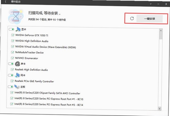Select the NVIDIA GeForce GTX 1050 Ti text
The height and width of the screenshot is (116, 170).
tap(32, 35)
